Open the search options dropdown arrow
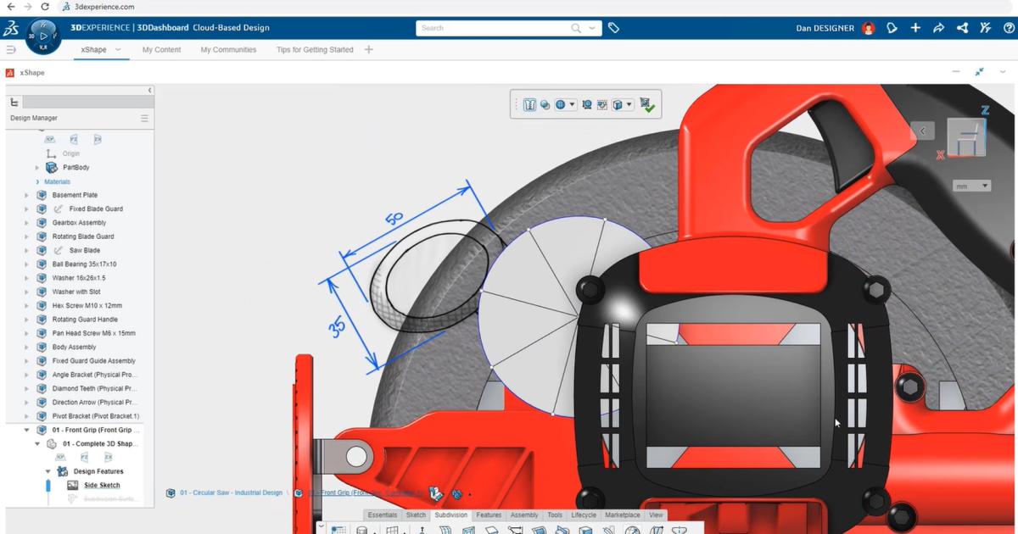This screenshot has width=1018, height=534. pyautogui.click(x=593, y=28)
